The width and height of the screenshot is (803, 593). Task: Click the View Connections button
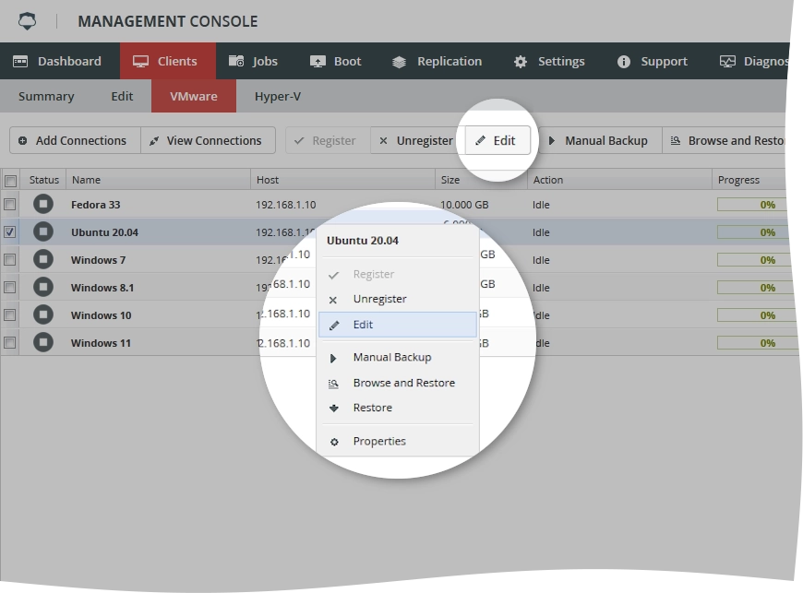[208, 140]
